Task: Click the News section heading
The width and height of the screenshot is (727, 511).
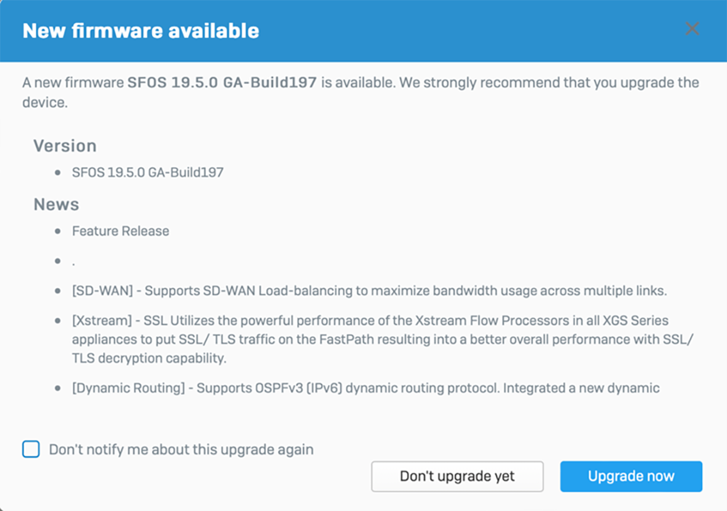Action: (56, 204)
